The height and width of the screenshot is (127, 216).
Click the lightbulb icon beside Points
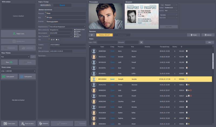click(92, 35)
